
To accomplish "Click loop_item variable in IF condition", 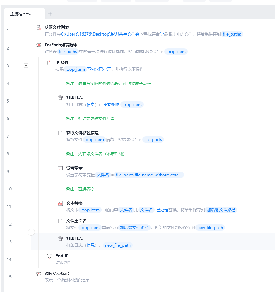I will coord(75,69).
